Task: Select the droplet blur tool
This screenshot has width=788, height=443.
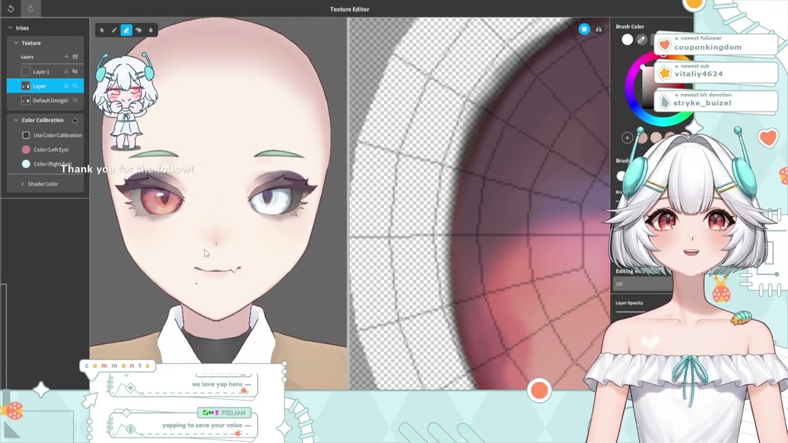Action: [x=151, y=30]
